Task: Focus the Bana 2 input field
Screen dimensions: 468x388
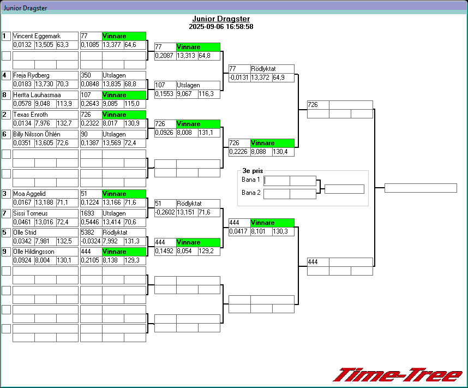Action: click(277, 194)
